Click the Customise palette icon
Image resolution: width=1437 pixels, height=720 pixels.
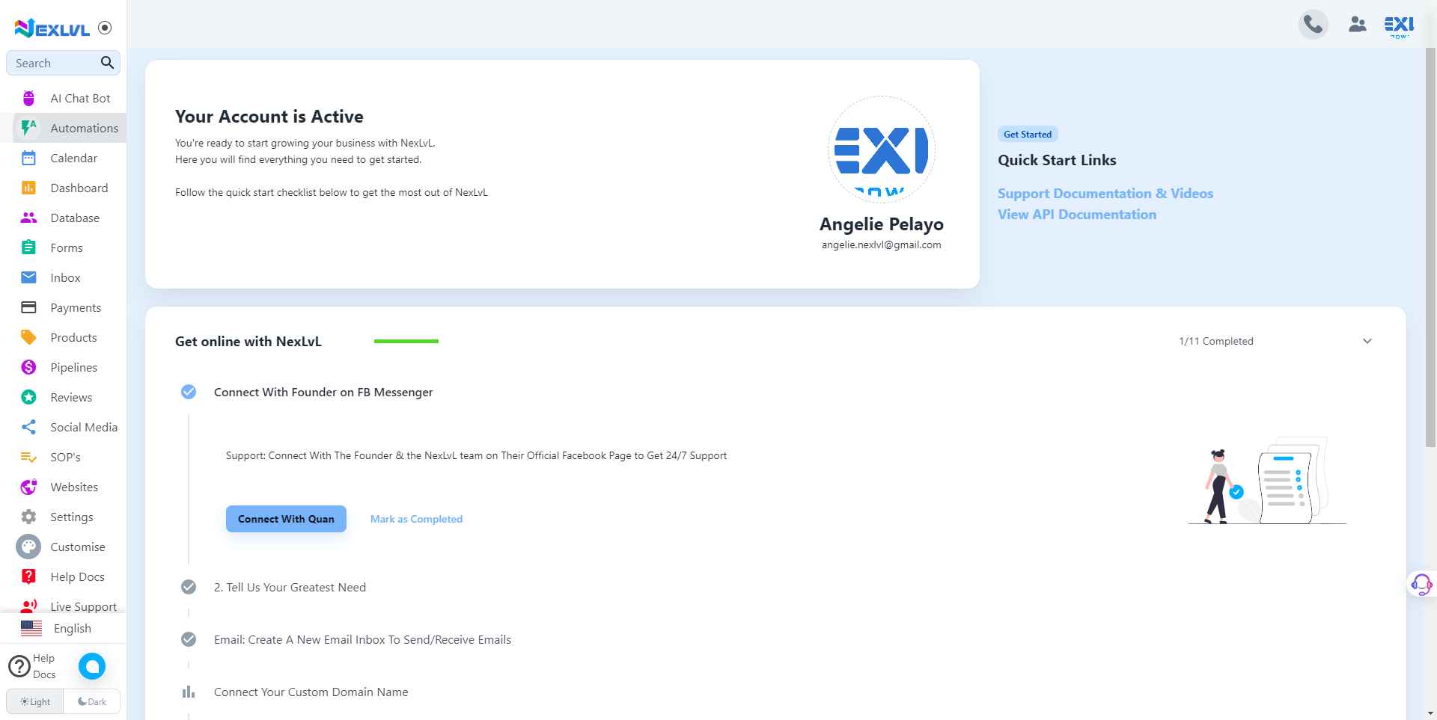[28, 547]
